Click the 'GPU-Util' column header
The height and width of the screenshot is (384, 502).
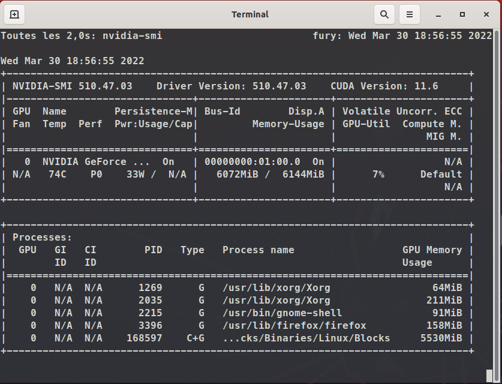366,124
